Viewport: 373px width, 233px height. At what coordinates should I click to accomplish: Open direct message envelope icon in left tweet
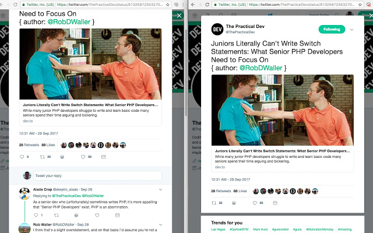pyautogui.click(x=104, y=157)
